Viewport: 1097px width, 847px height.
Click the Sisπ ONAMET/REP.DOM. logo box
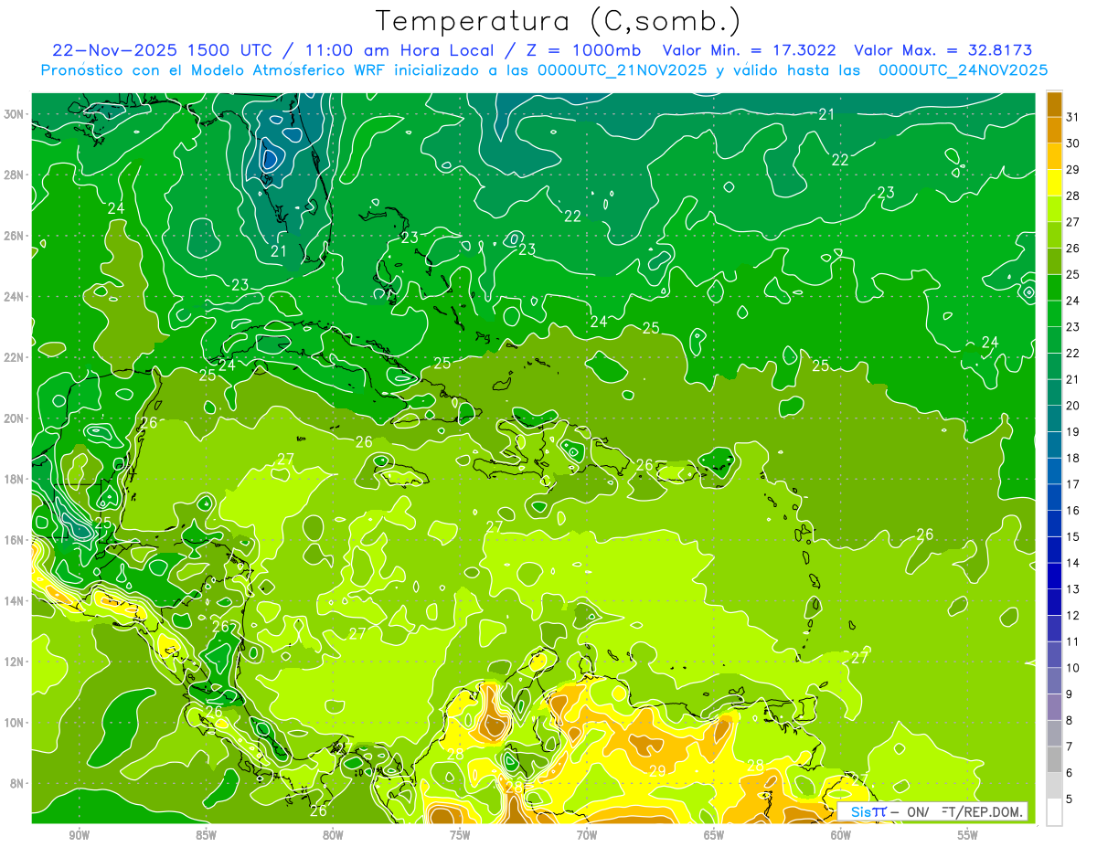(932, 811)
